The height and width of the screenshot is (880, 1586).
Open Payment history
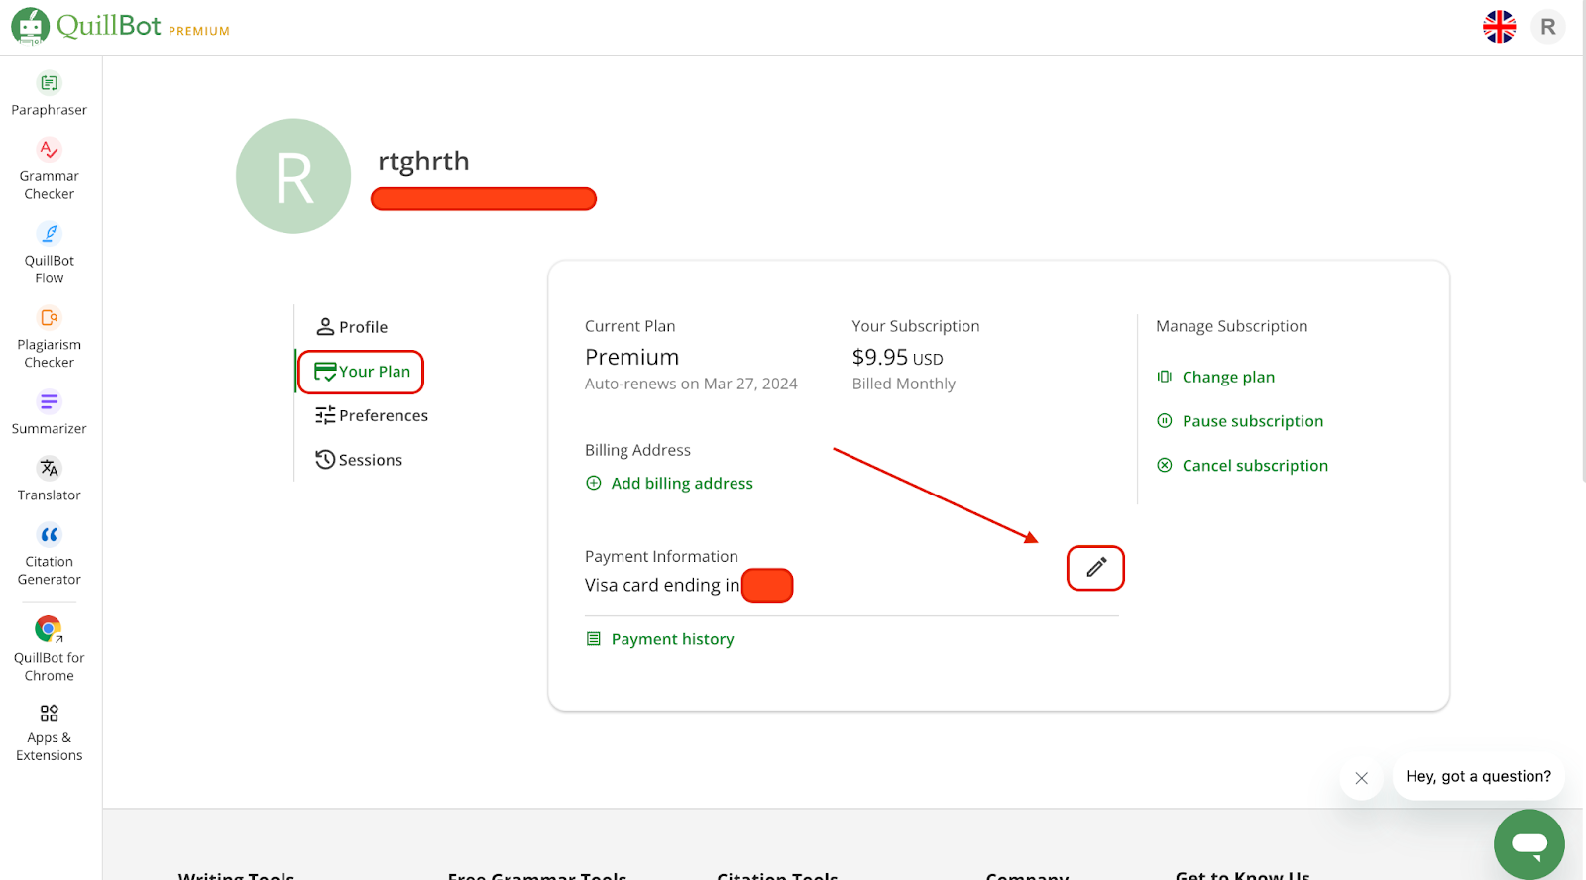(x=660, y=639)
